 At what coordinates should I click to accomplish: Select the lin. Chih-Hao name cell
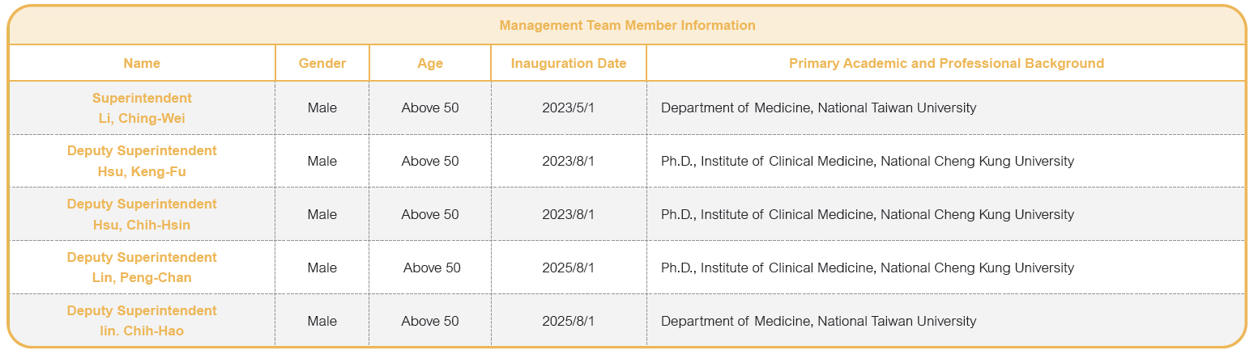[142, 321]
